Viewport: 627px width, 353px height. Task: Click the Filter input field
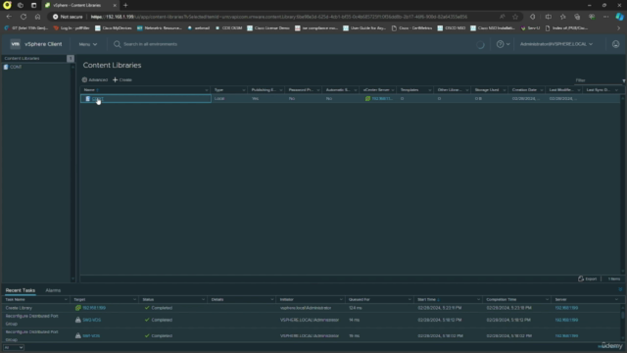coord(597,80)
